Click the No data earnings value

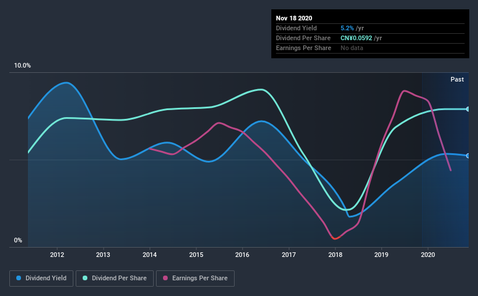click(352, 48)
